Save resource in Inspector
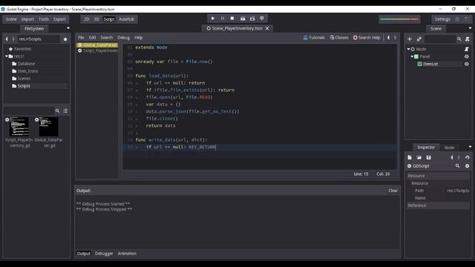 pyautogui.click(x=428, y=157)
